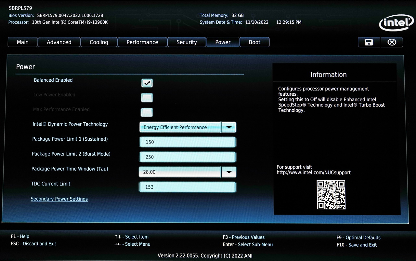Click the F1 - Help hint
The image size is (416, 261).
tap(20, 237)
